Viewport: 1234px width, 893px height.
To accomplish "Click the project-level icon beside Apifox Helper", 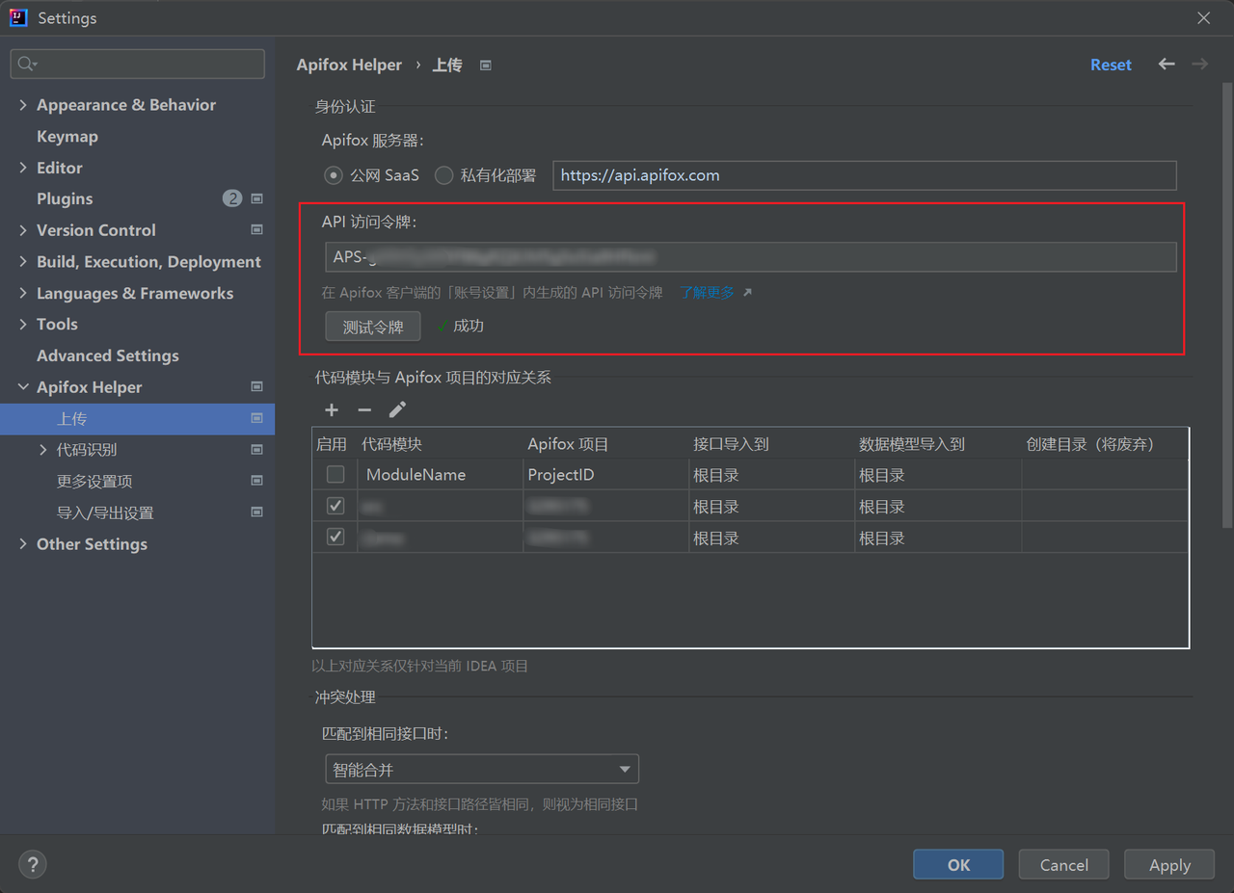I will coord(256,386).
